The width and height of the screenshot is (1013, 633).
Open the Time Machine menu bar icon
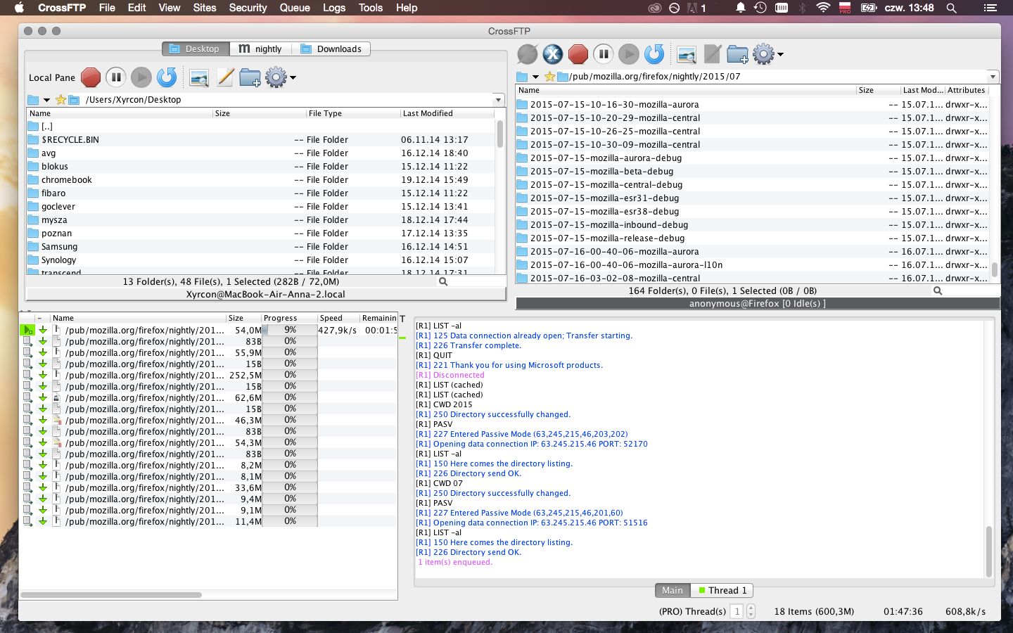(760, 8)
